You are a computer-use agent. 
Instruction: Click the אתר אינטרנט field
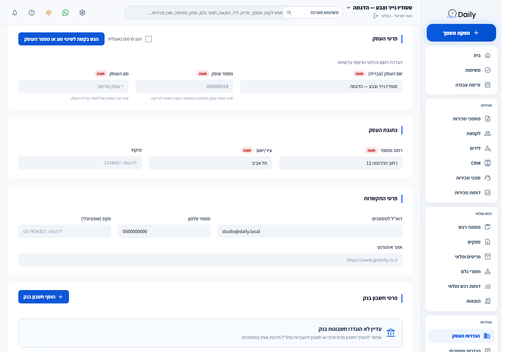point(210,260)
